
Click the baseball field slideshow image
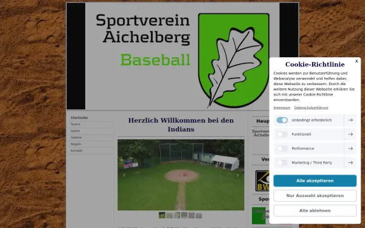point(181,174)
